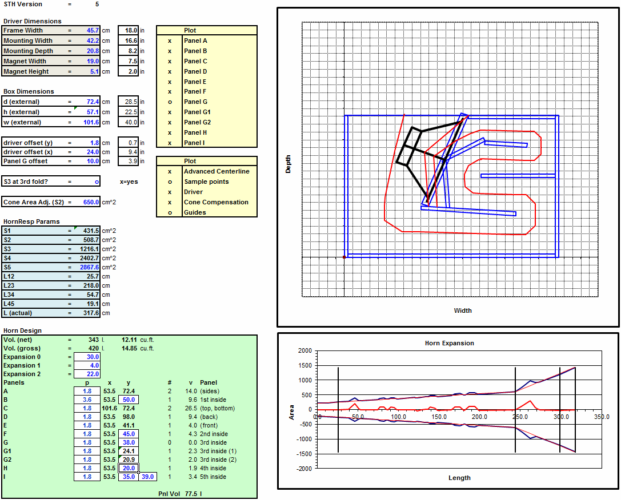
Task: Click the S5 HornResp value 2867.6
Action: click(x=87, y=267)
